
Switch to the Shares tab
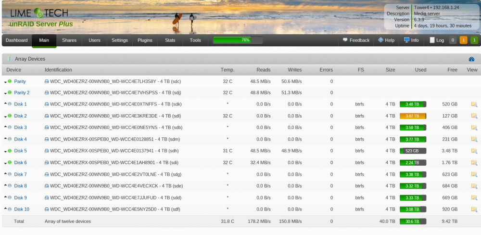tap(69, 40)
